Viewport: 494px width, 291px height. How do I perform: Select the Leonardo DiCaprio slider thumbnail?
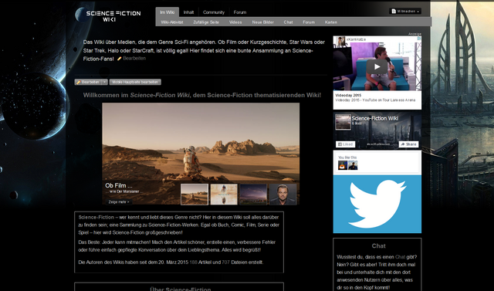coord(283,195)
